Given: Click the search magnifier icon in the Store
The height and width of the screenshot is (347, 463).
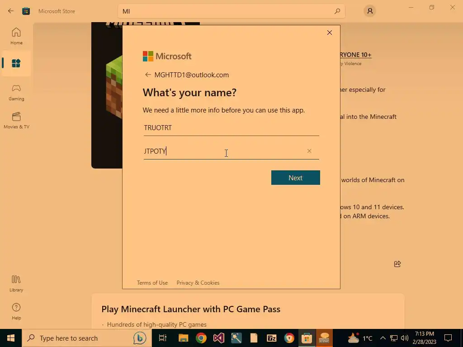Looking at the screenshot, I should click(337, 11).
